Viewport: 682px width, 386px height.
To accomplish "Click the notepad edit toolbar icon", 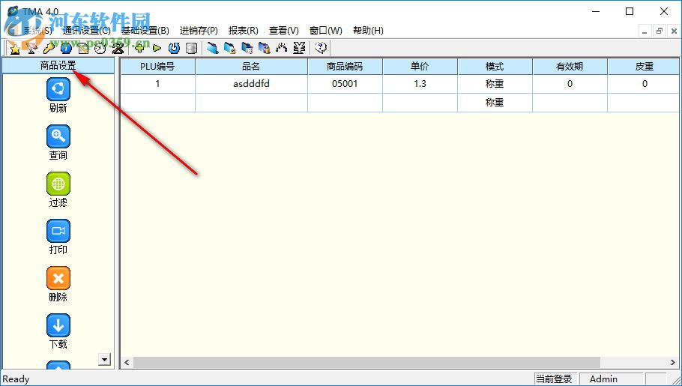I will coord(83,48).
